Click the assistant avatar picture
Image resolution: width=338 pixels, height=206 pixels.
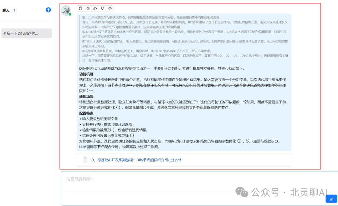(66, 11)
